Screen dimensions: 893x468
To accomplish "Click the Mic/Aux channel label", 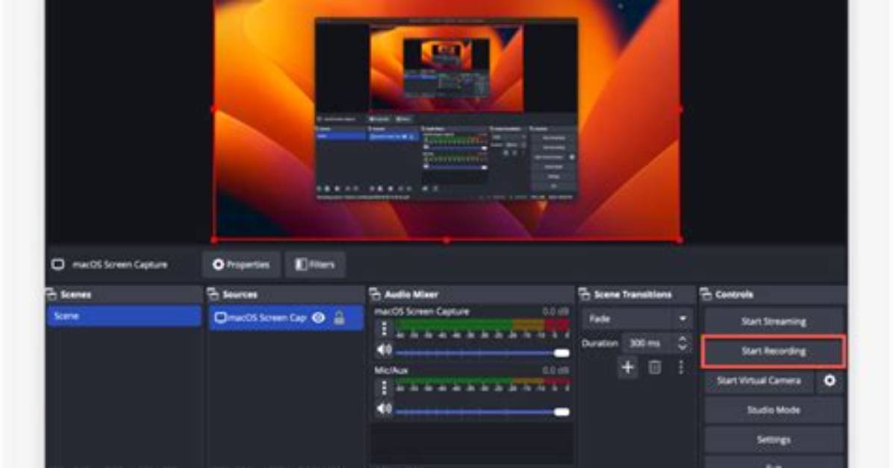I will 391,370.
